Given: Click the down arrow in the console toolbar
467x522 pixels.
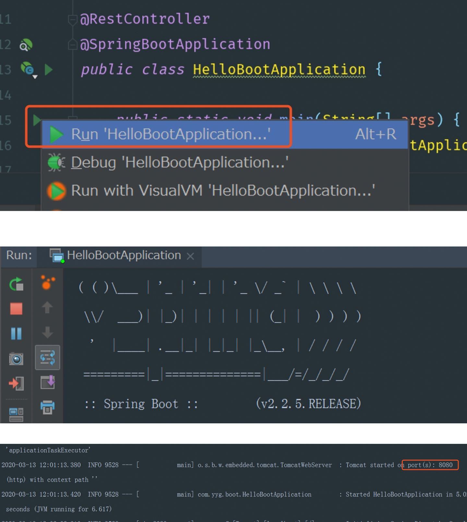Looking at the screenshot, I should click(x=47, y=332).
